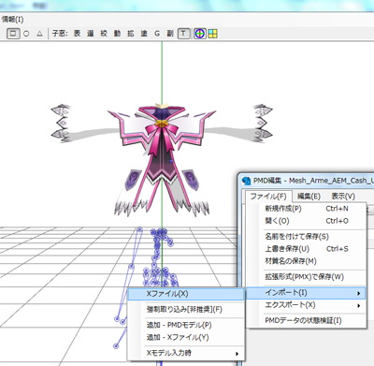This screenshot has width=374, height=366.
Task: Open the ファイル(F) menu tab
Action: [x=267, y=197]
